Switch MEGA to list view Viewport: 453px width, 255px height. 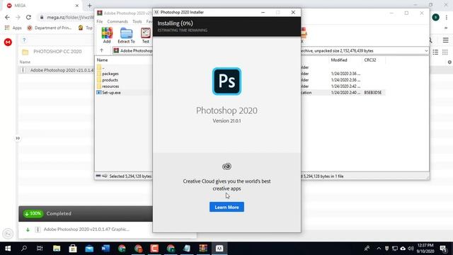(435, 52)
